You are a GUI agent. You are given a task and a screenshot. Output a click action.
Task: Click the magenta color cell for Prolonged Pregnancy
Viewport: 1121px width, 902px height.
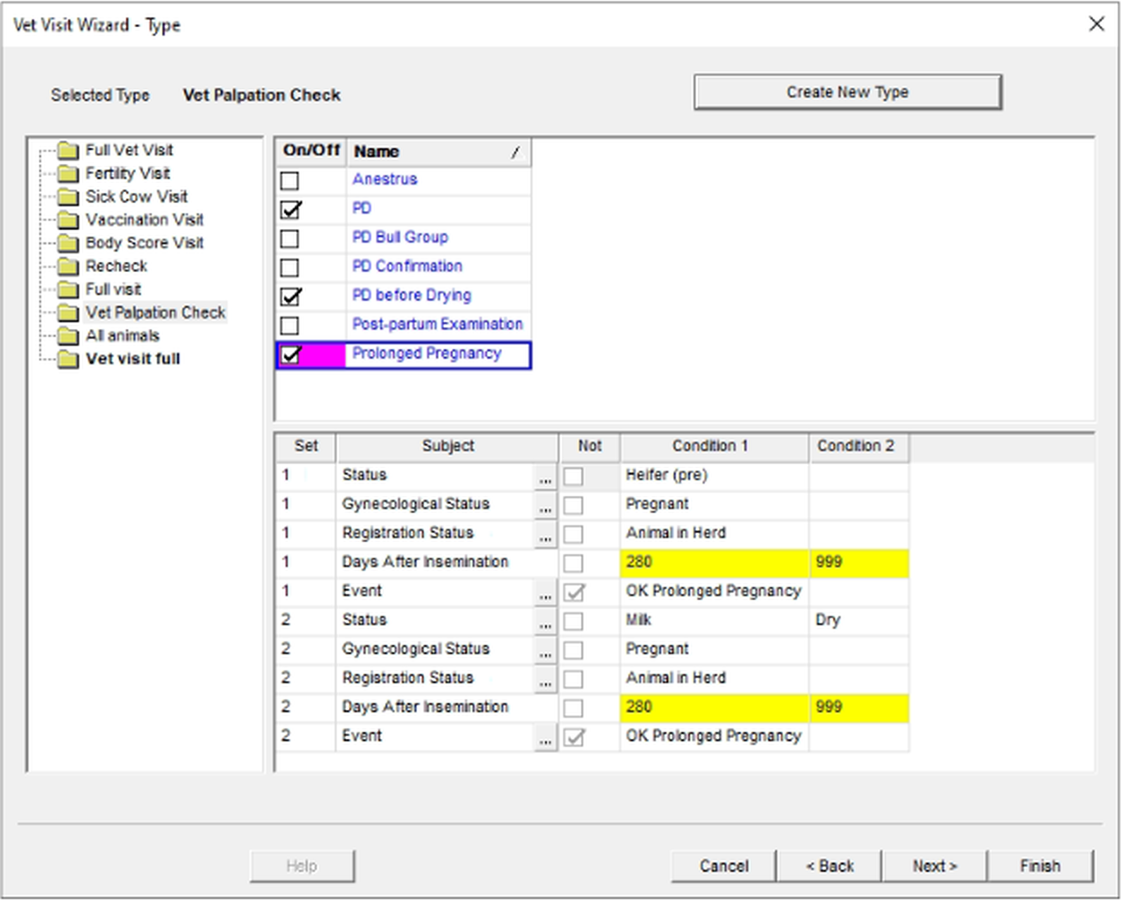(x=323, y=355)
